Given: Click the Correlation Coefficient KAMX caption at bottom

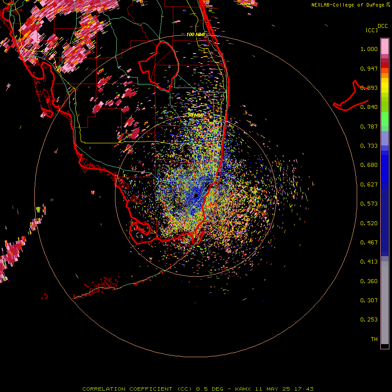Looking at the screenshot, I should tap(198, 389).
